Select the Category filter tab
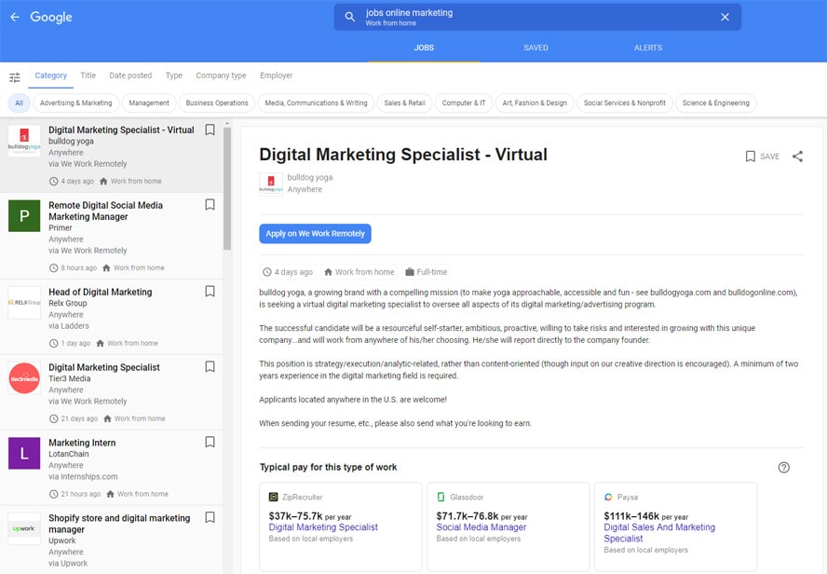The image size is (827, 574). coord(51,75)
